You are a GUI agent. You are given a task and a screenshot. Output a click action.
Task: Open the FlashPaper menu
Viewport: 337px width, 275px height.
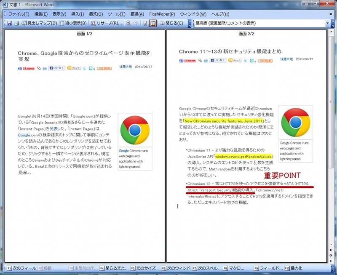tap(162, 14)
